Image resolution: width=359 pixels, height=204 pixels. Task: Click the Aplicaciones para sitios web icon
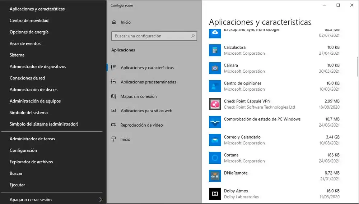(x=113, y=110)
